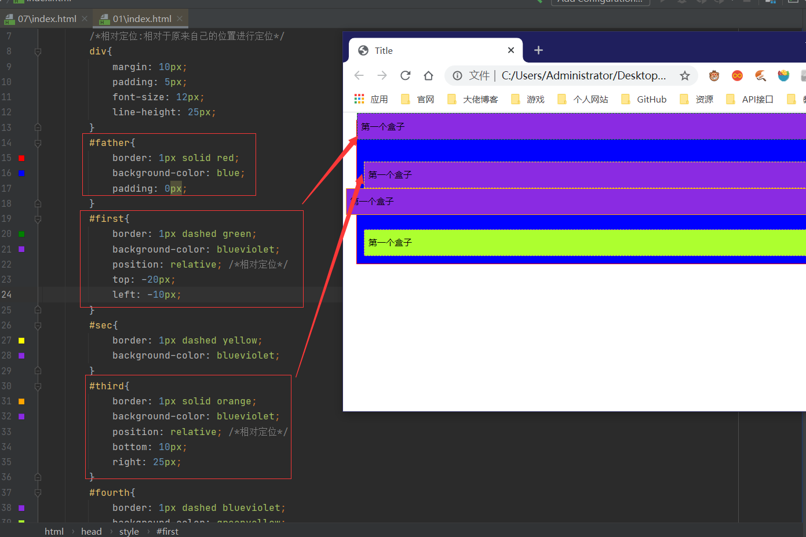Click fold end marker at line 25
The height and width of the screenshot is (537, 806).
[x=38, y=310]
